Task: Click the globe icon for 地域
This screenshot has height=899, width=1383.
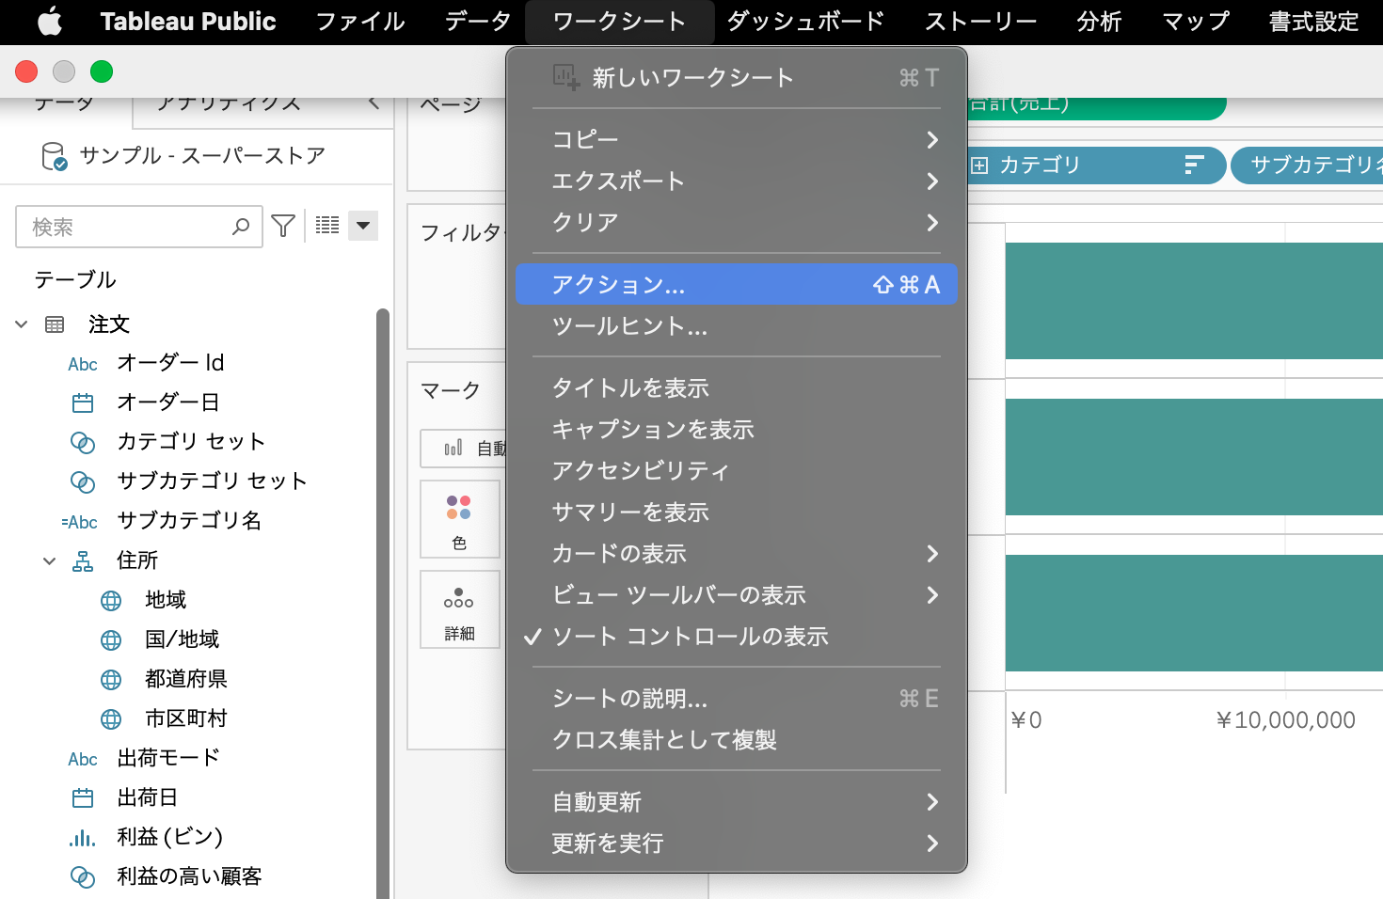Action: coord(111,601)
